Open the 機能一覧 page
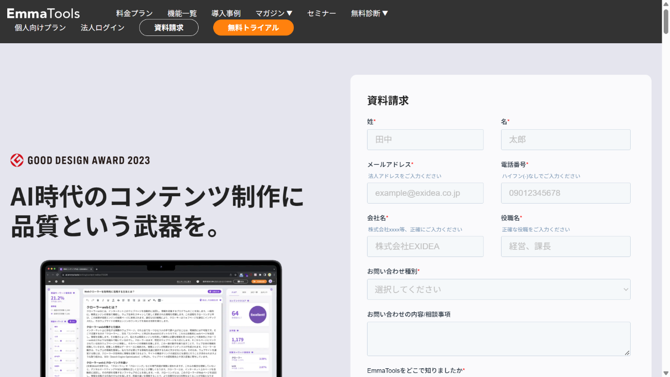This screenshot has height=377, width=670. [x=182, y=13]
